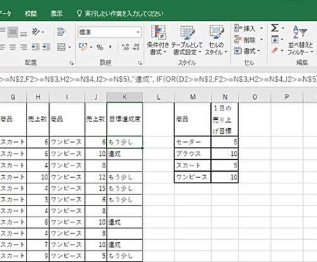
Task: Click the 挿入 cells button
Action: click(245, 28)
